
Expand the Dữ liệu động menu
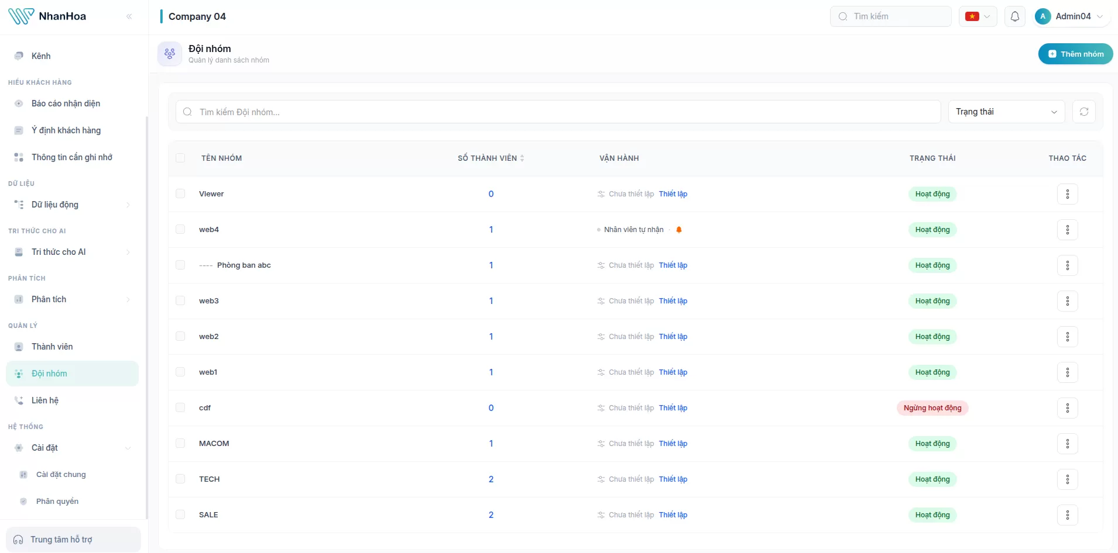(72, 205)
